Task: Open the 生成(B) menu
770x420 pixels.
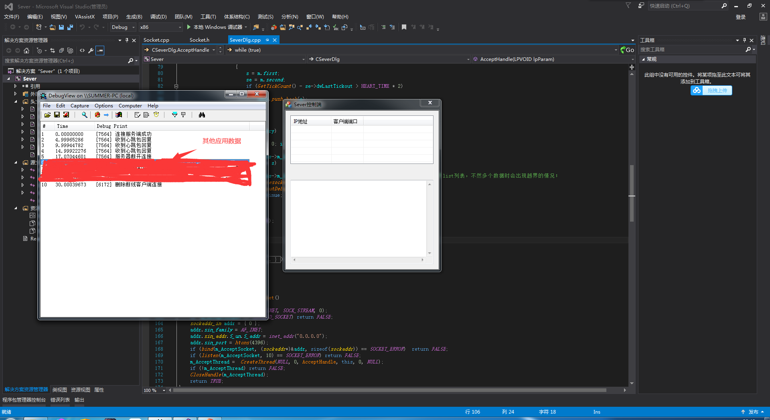Action: 134,17
